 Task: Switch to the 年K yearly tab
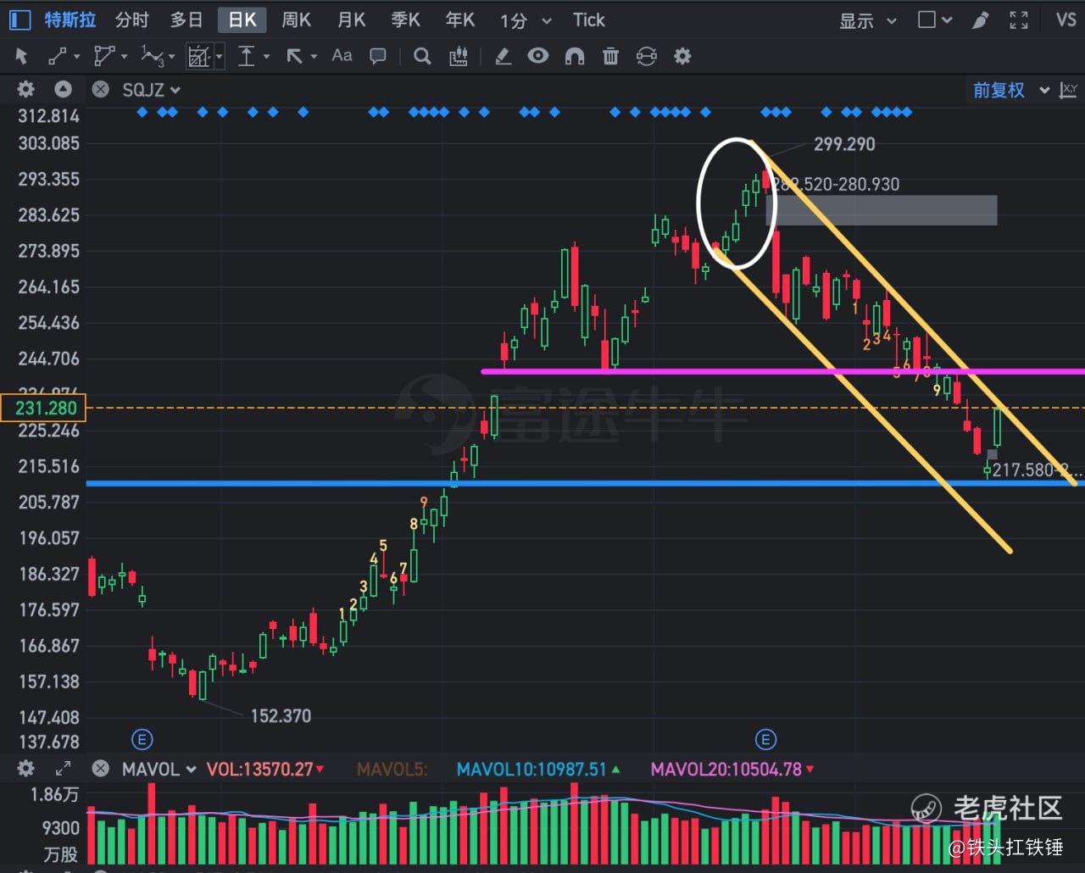point(460,19)
